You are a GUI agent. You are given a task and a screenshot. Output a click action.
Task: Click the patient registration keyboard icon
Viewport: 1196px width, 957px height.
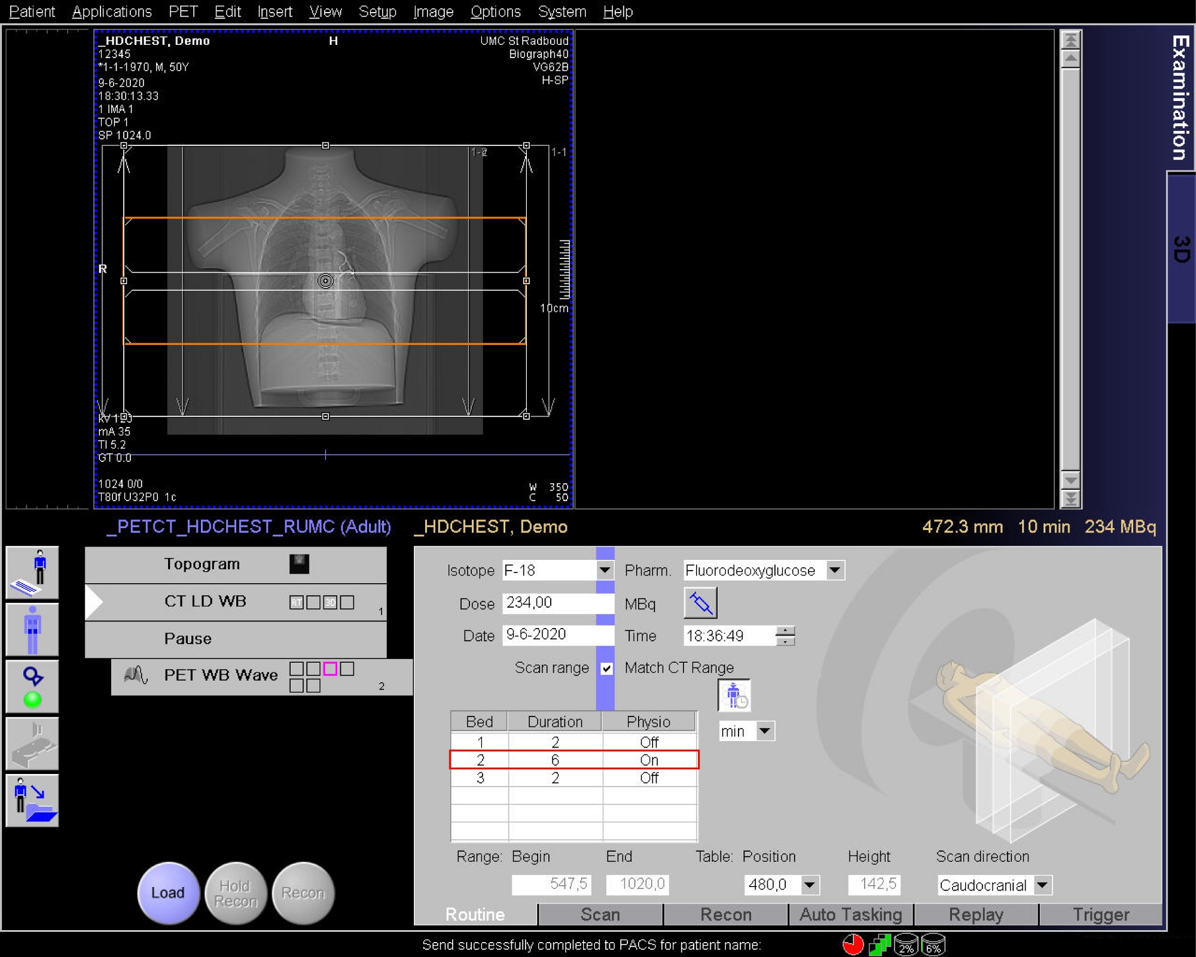pos(32,572)
